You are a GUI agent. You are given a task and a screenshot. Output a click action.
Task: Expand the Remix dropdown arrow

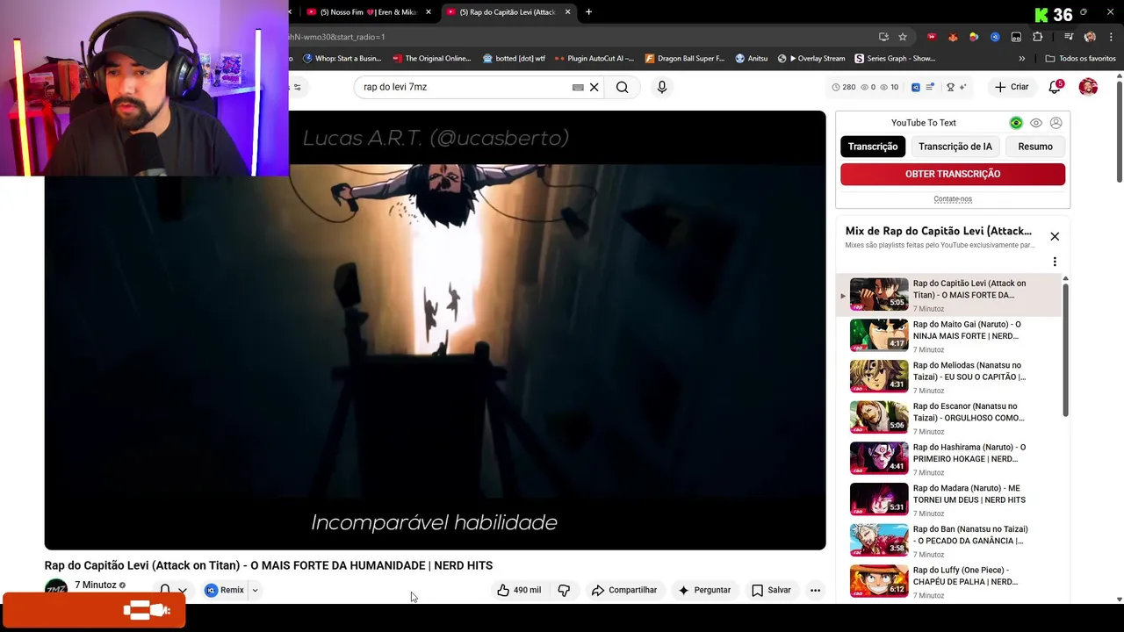255,590
